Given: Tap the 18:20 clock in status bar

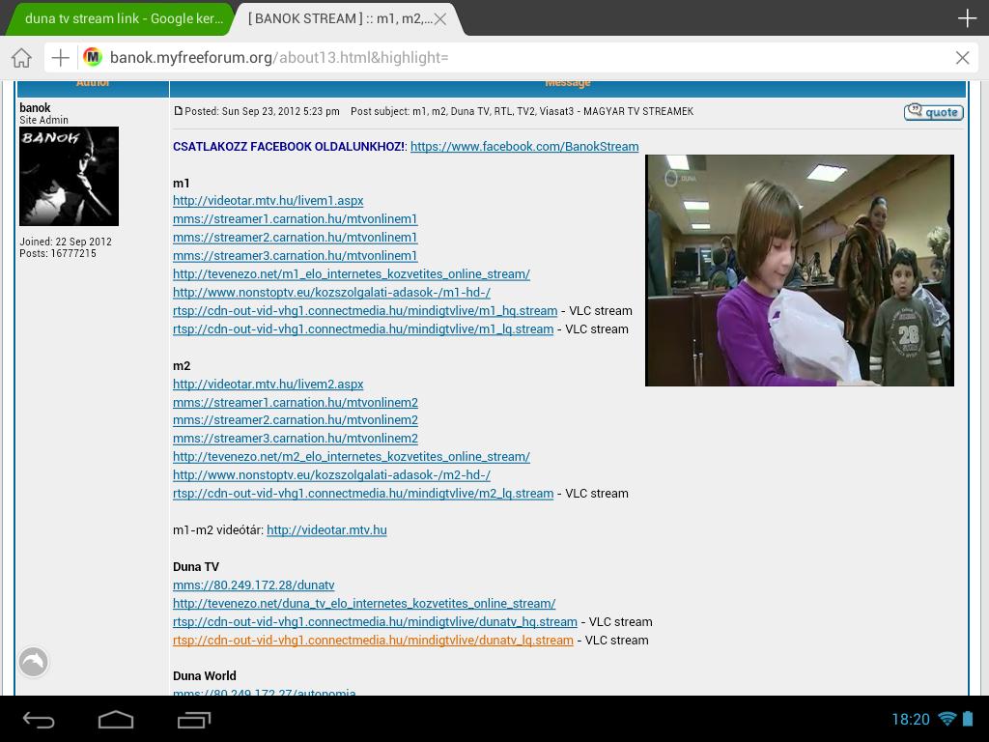Looking at the screenshot, I should point(911,719).
